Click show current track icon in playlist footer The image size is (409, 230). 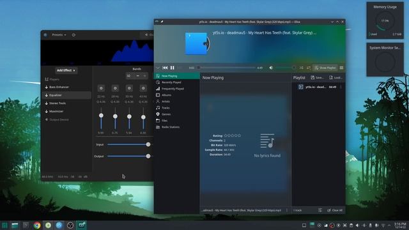(x=320, y=210)
